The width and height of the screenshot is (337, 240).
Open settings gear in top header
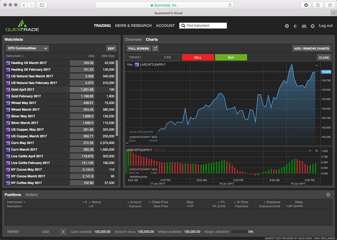click(x=312, y=26)
